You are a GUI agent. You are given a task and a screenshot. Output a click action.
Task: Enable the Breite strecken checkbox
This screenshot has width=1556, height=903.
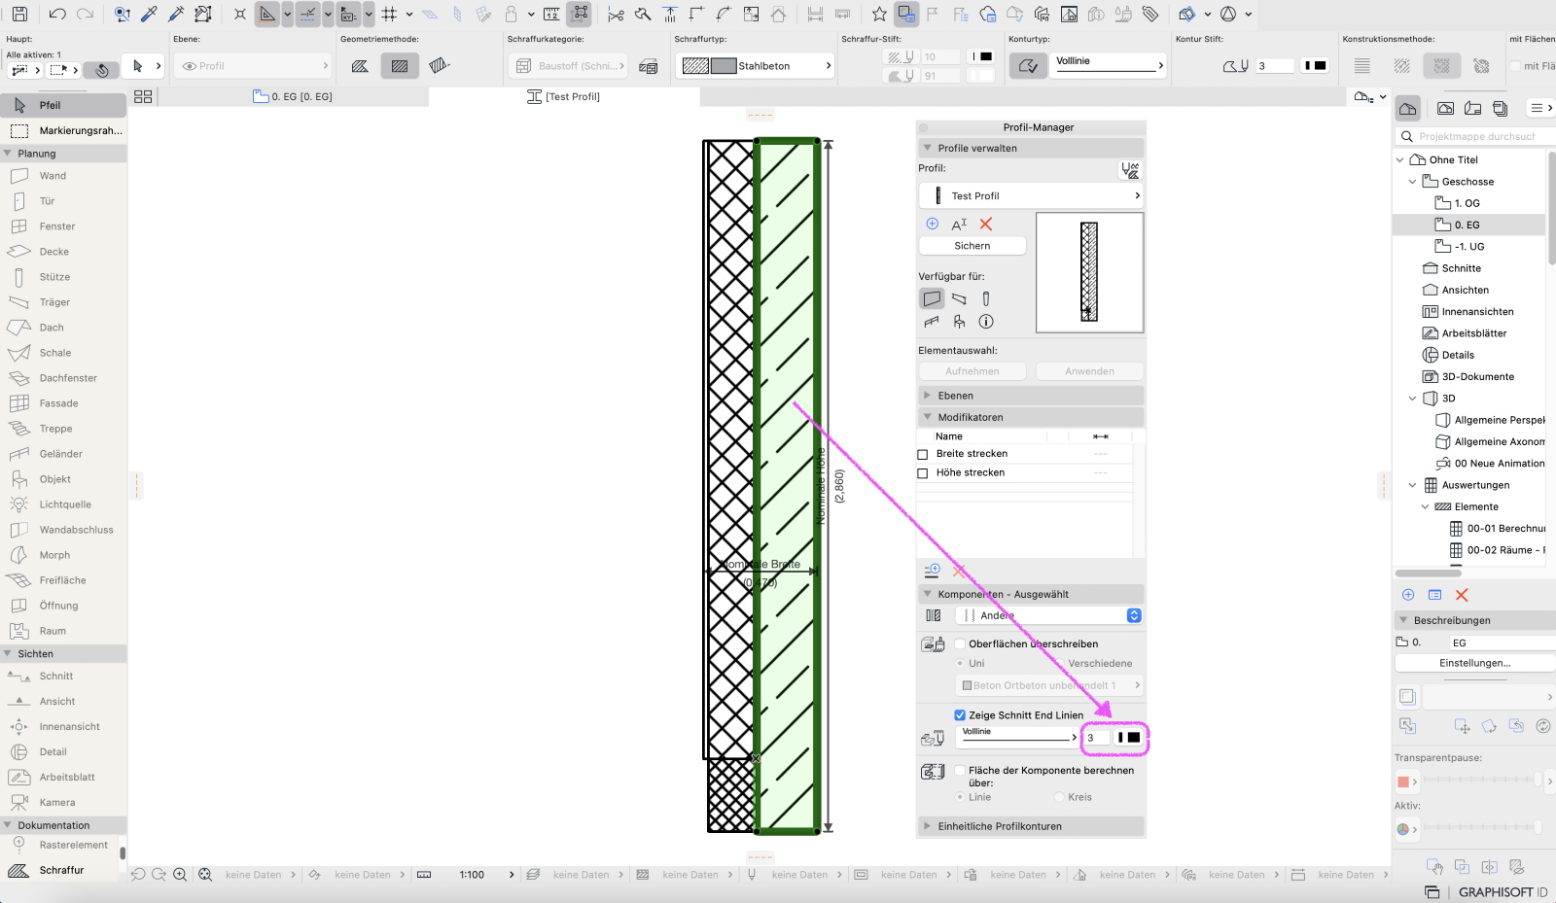point(923,454)
